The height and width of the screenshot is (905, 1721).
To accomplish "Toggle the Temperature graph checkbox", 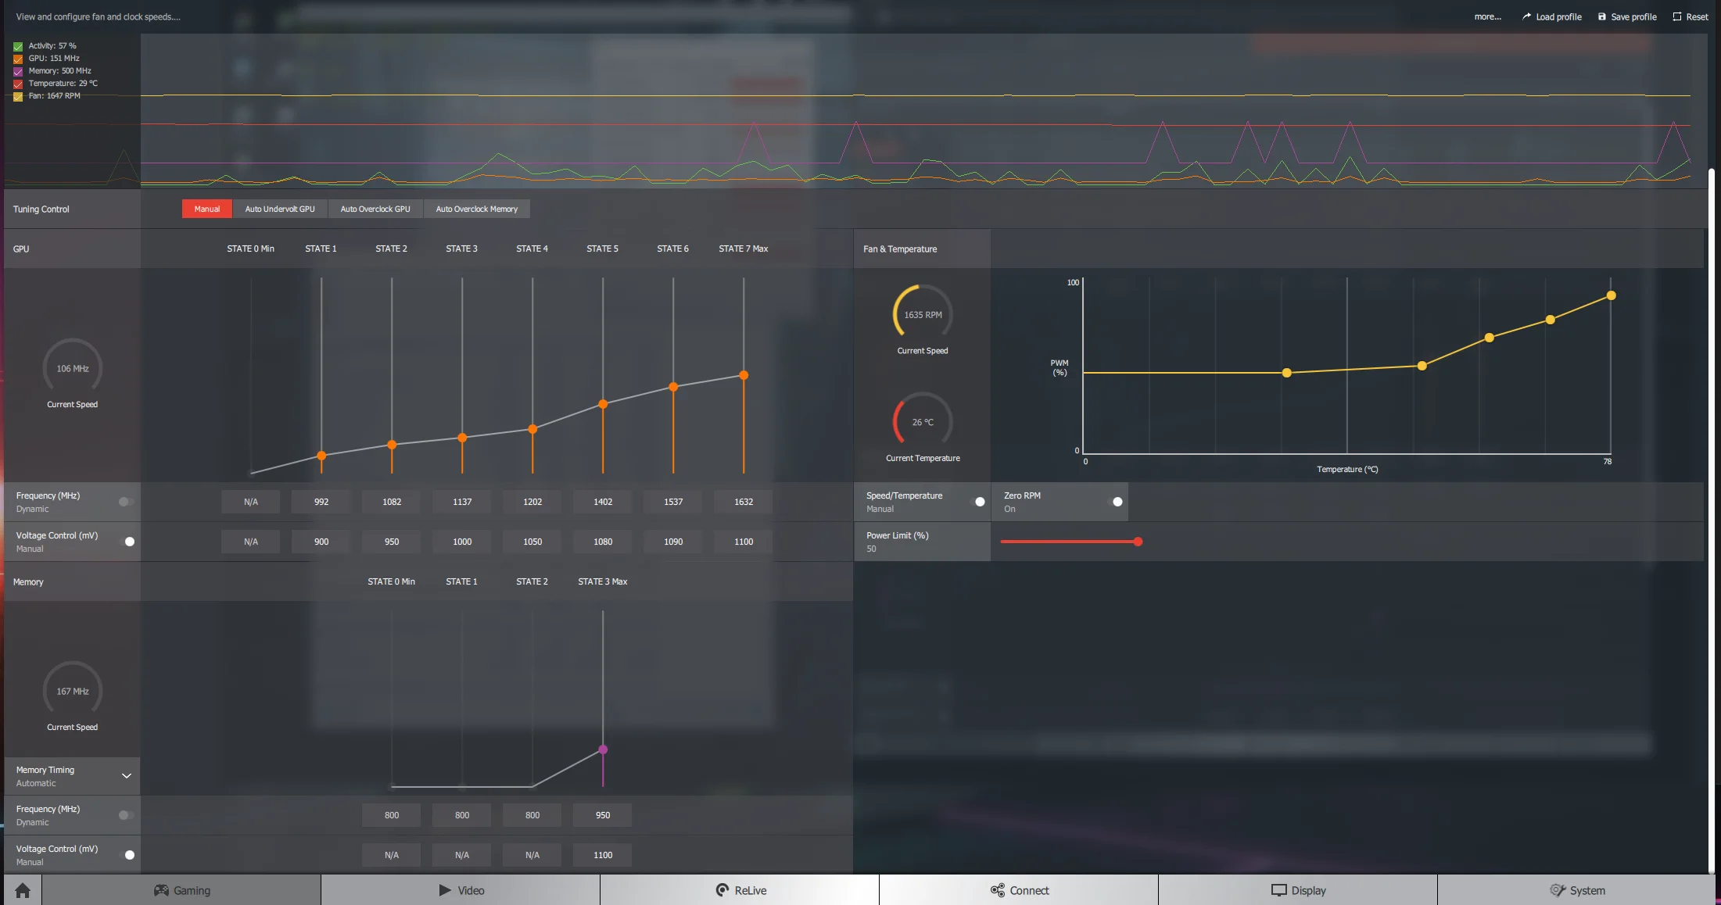I will click(18, 84).
